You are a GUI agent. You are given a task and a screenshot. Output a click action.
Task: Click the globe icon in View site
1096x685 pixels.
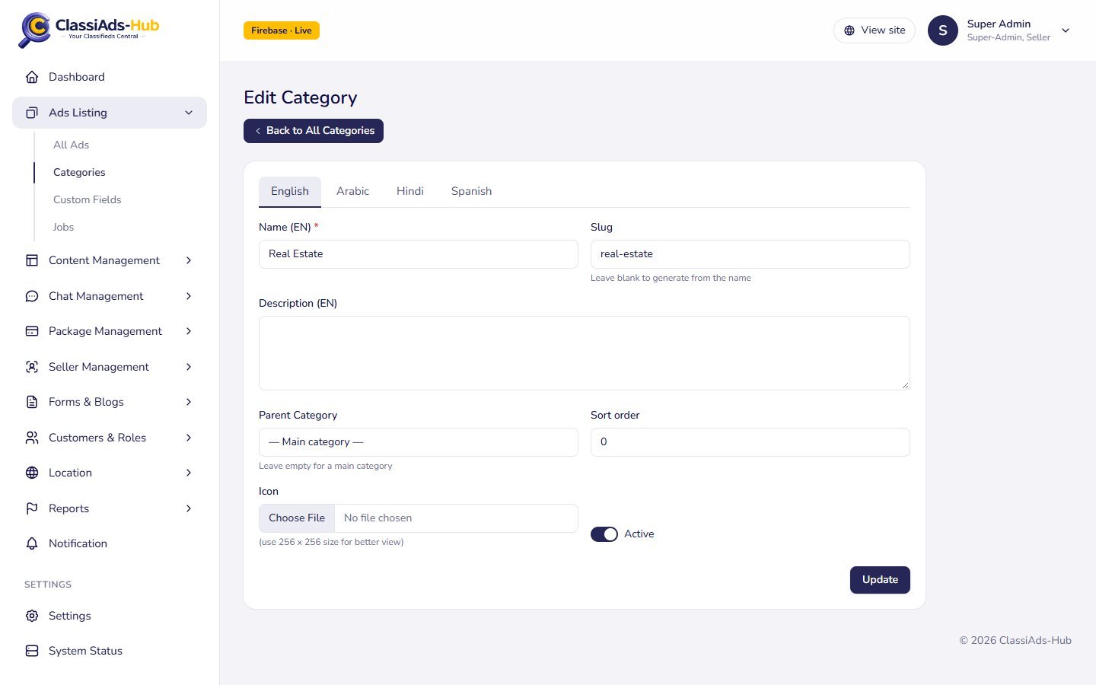click(849, 30)
